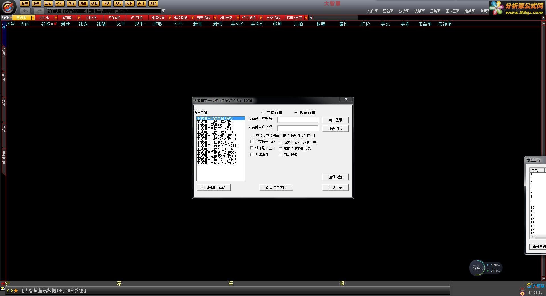This screenshot has width=546, height=296.
Task: Click the 收费购买 button
Action: click(x=335, y=129)
